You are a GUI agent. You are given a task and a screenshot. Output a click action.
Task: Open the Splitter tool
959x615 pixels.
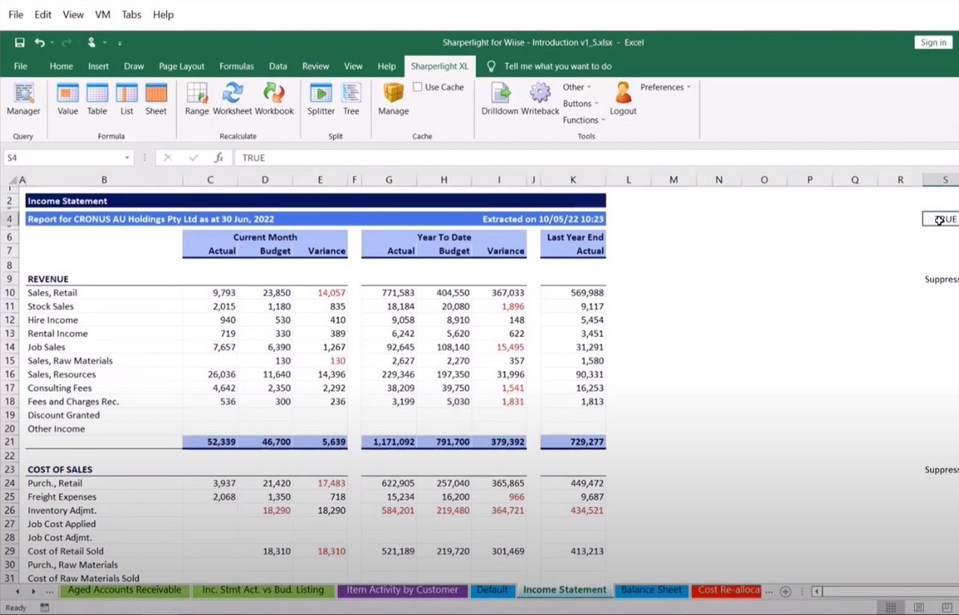tap(321, 99)
